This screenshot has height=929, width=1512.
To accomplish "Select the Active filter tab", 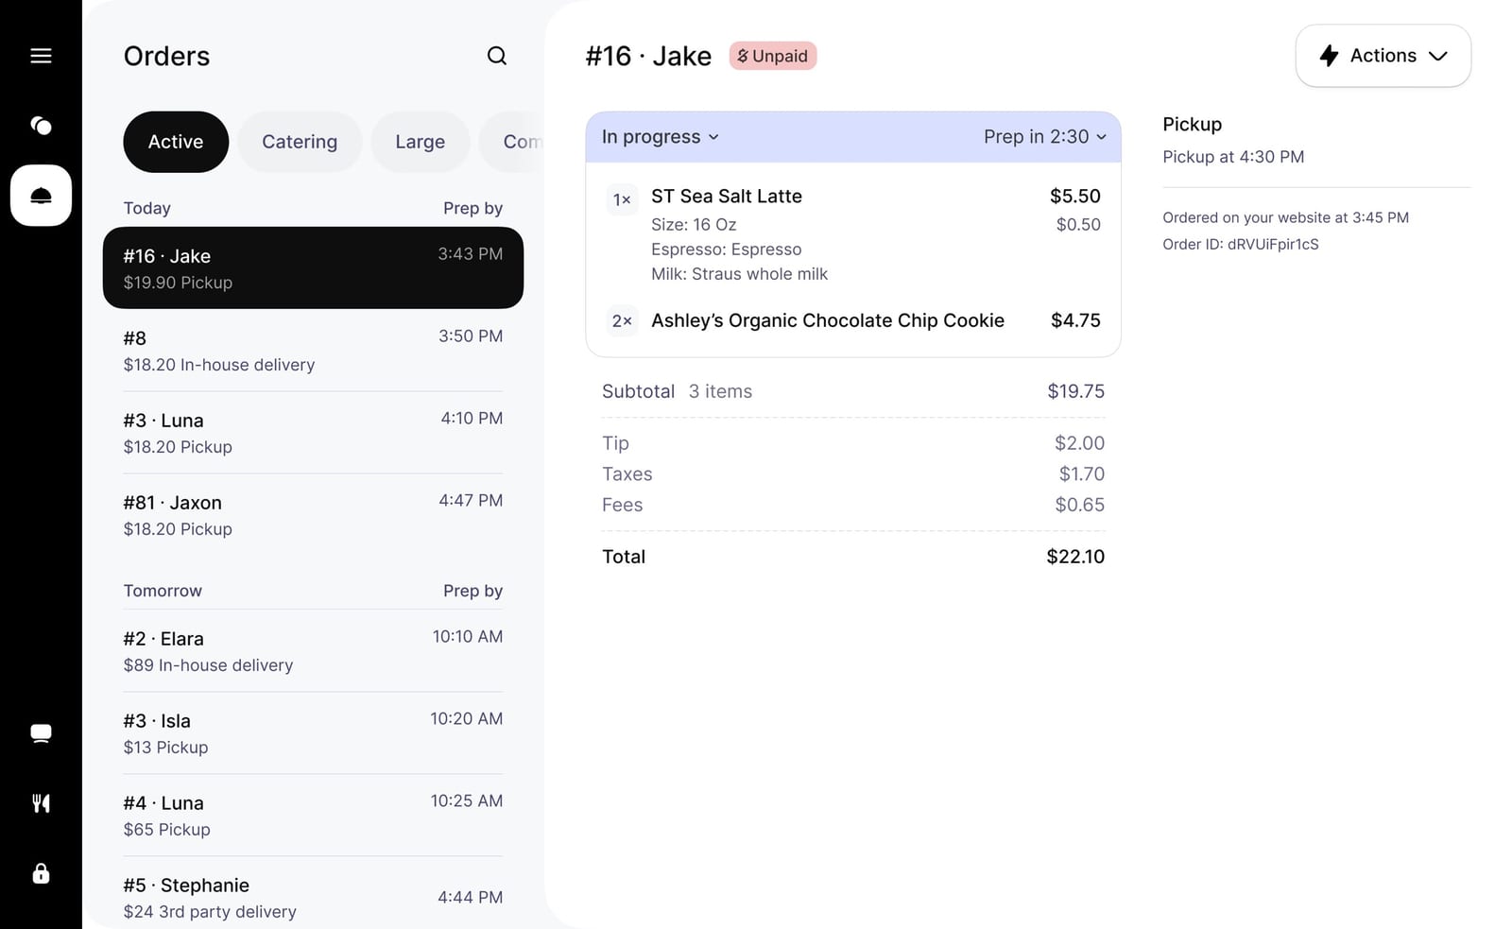I will (176, 142).
